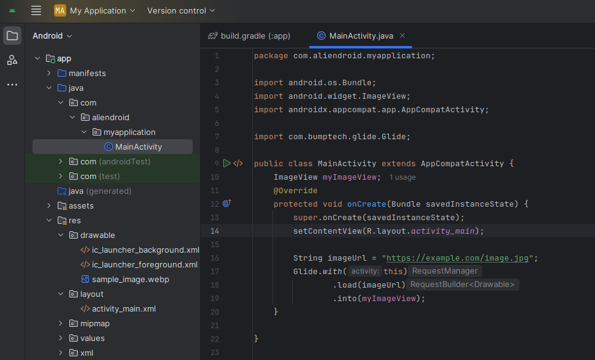Expand the mipmap folder
Screen dimensions: 595x360
(61, 324)
